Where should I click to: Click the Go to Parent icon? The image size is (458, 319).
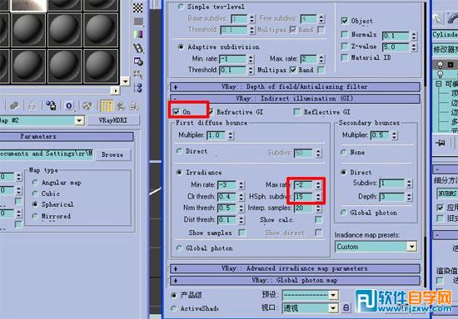pos(121,106)
